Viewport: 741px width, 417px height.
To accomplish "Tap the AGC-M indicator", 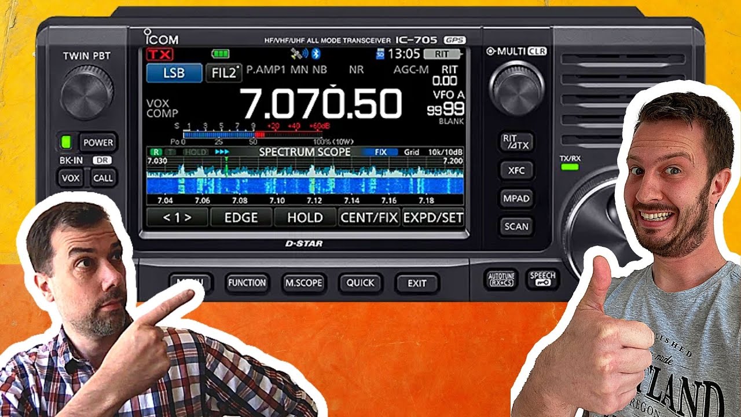I will 411,69.
